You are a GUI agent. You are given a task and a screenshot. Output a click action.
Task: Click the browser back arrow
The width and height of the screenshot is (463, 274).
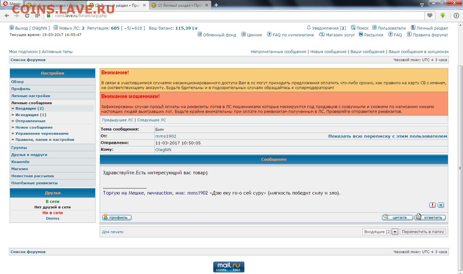click(x=7, y=15)
